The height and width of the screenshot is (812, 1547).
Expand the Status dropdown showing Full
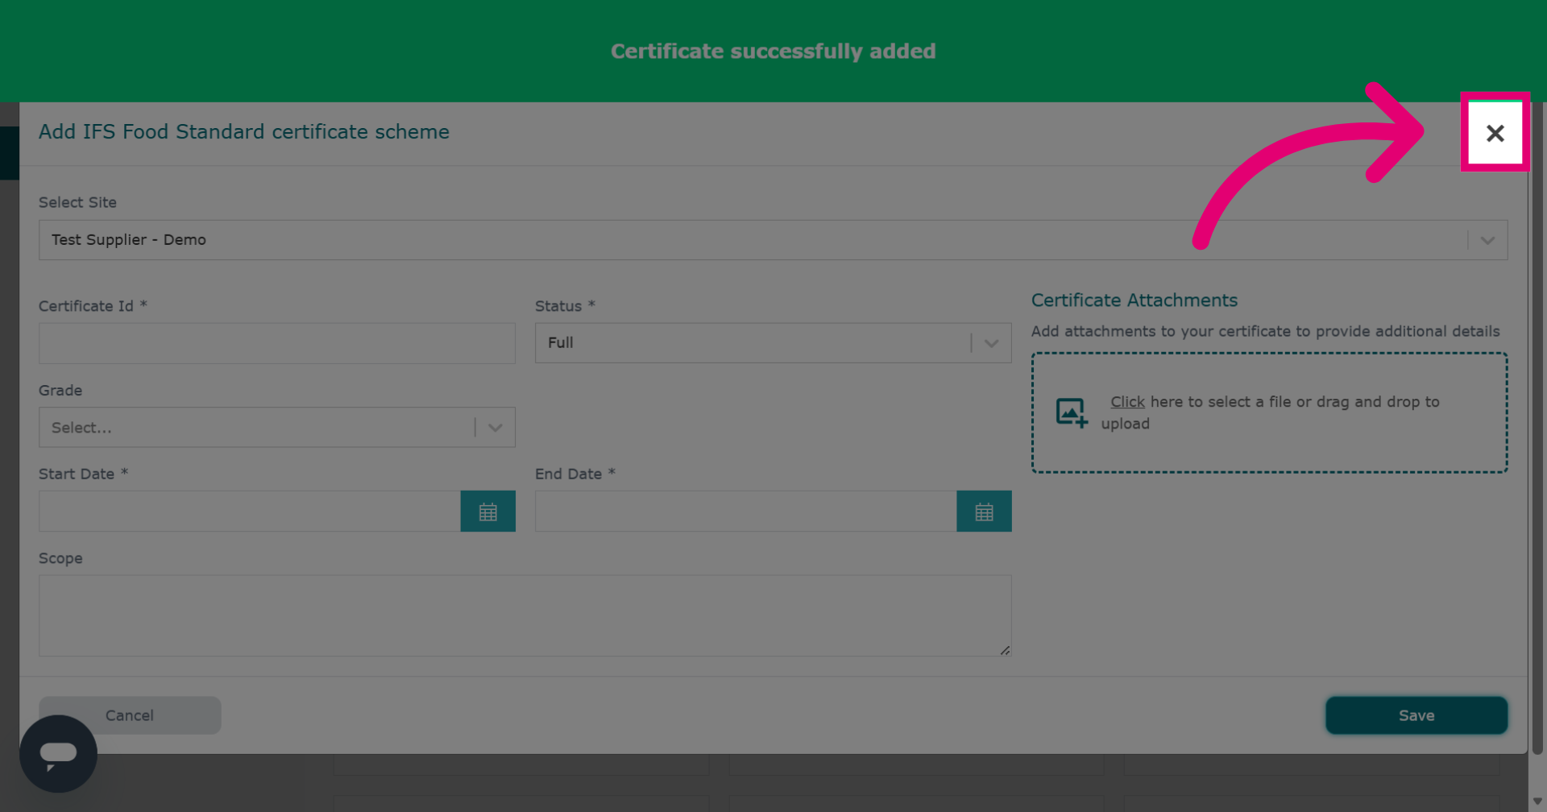click(991, 343)
